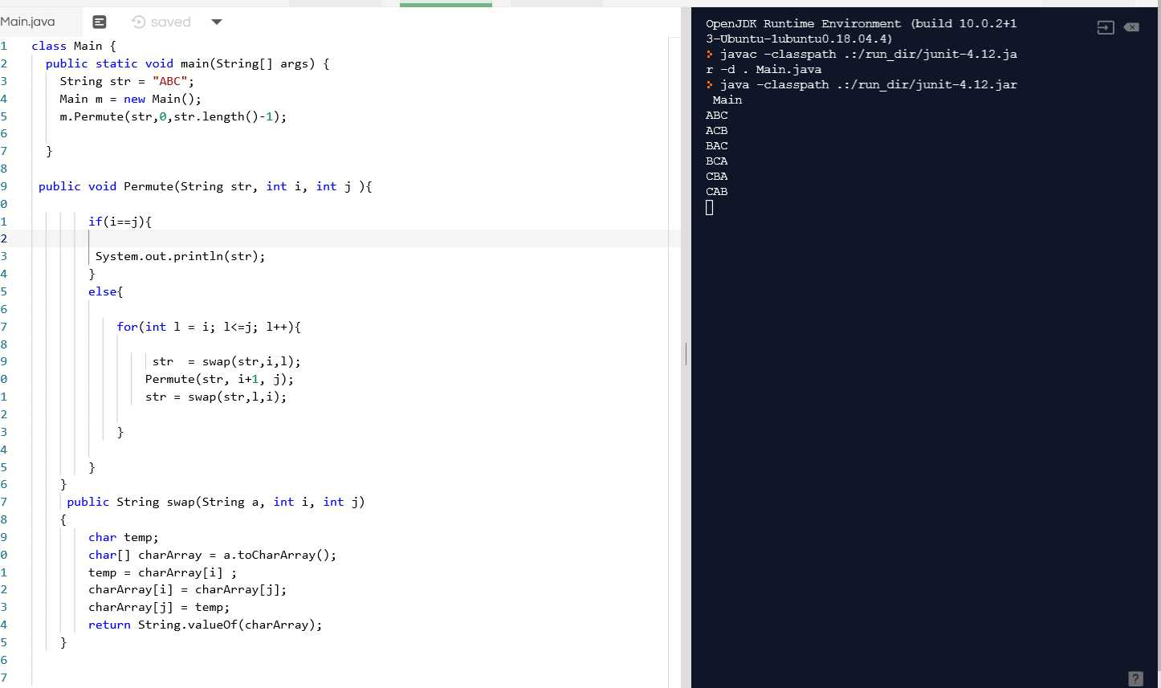1161x688 pixels.
Task: Click the 'for(int l = i; l<=j; l++){' line
Action: (209, 327)
